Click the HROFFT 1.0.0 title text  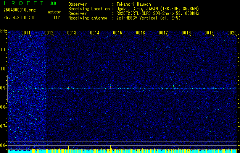[30, 3]
